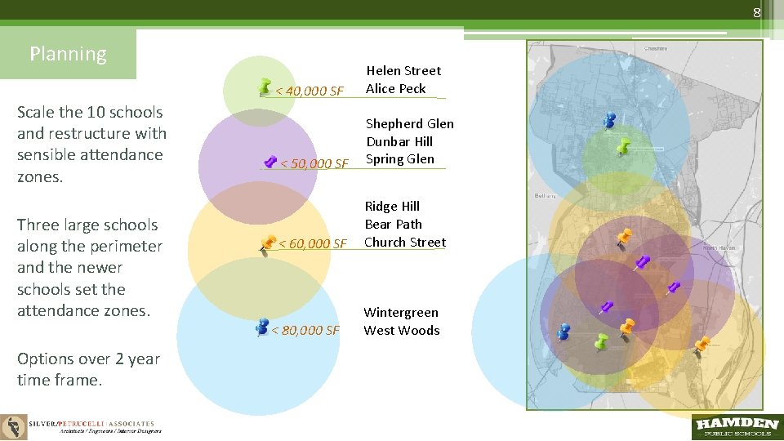Screen dimensions: 784x441
Task: Click the blue pushpin beside < 80,000 SF
Action: (262, 327)
